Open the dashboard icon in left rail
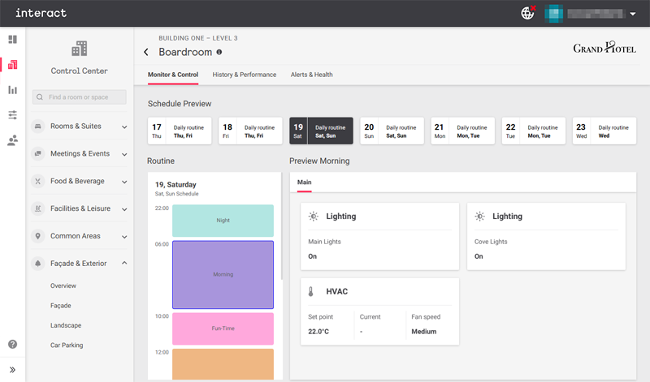The image size is (650, 382). coord(12,39)
